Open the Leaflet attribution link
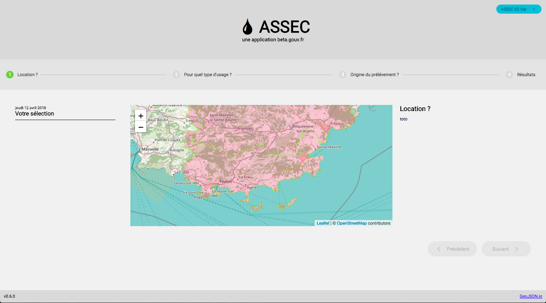The width and height of the screenshot is (546, 303). [x=323, y=223]
